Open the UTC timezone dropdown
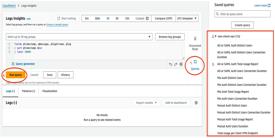The height and width of the screenshot is (138, 275). (187, 19)
